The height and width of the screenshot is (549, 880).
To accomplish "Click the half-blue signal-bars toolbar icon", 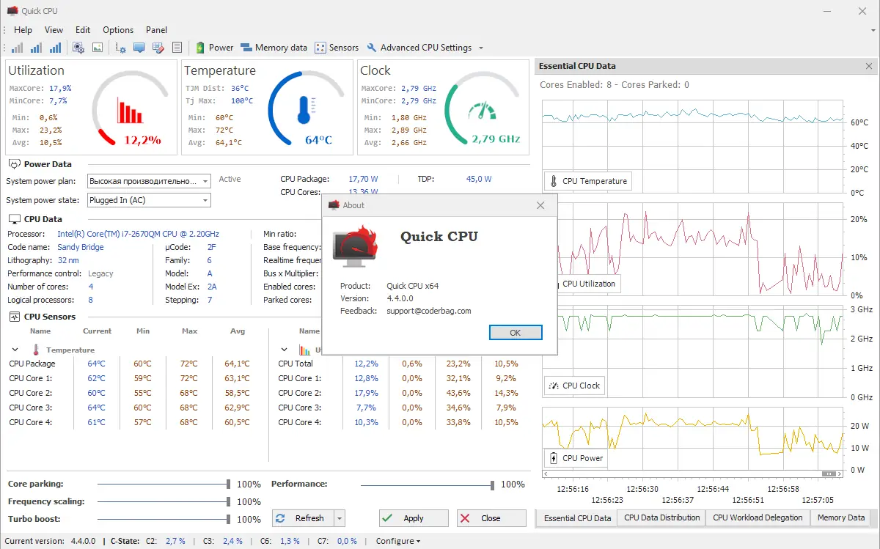I will (x=36, y=48).
